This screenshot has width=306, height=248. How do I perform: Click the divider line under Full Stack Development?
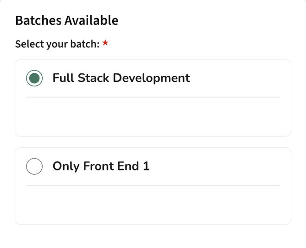(153, 97)
